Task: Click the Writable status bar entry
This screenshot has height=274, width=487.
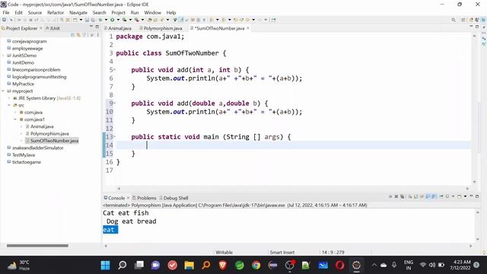Action: pyautogui.click(x=224, y=252)
